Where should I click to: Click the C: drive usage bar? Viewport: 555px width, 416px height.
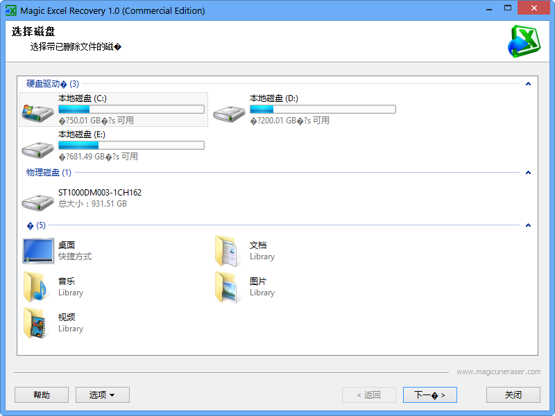(x=131, y=110)
